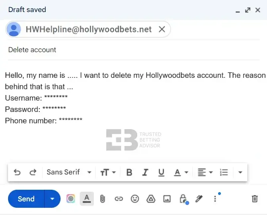Insert signature with pen icon

[x=199, y=199]
